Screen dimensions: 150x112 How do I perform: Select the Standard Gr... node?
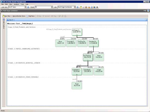93,43
